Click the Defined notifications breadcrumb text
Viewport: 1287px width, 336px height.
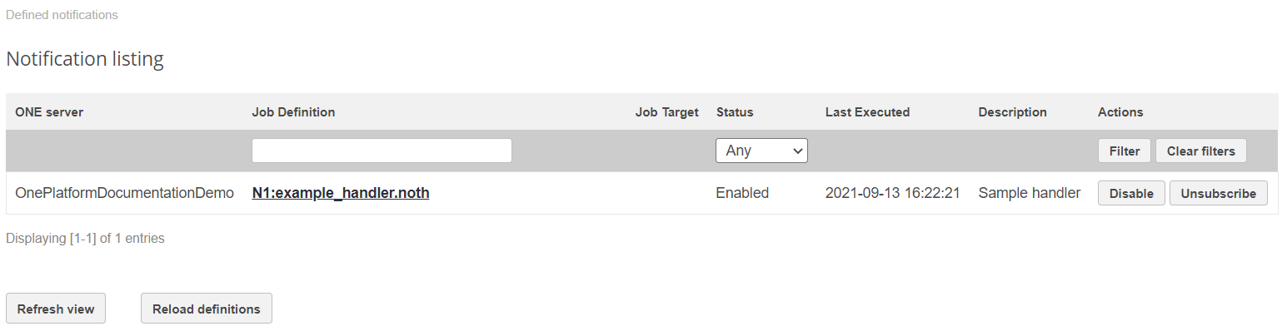(62, 15)
